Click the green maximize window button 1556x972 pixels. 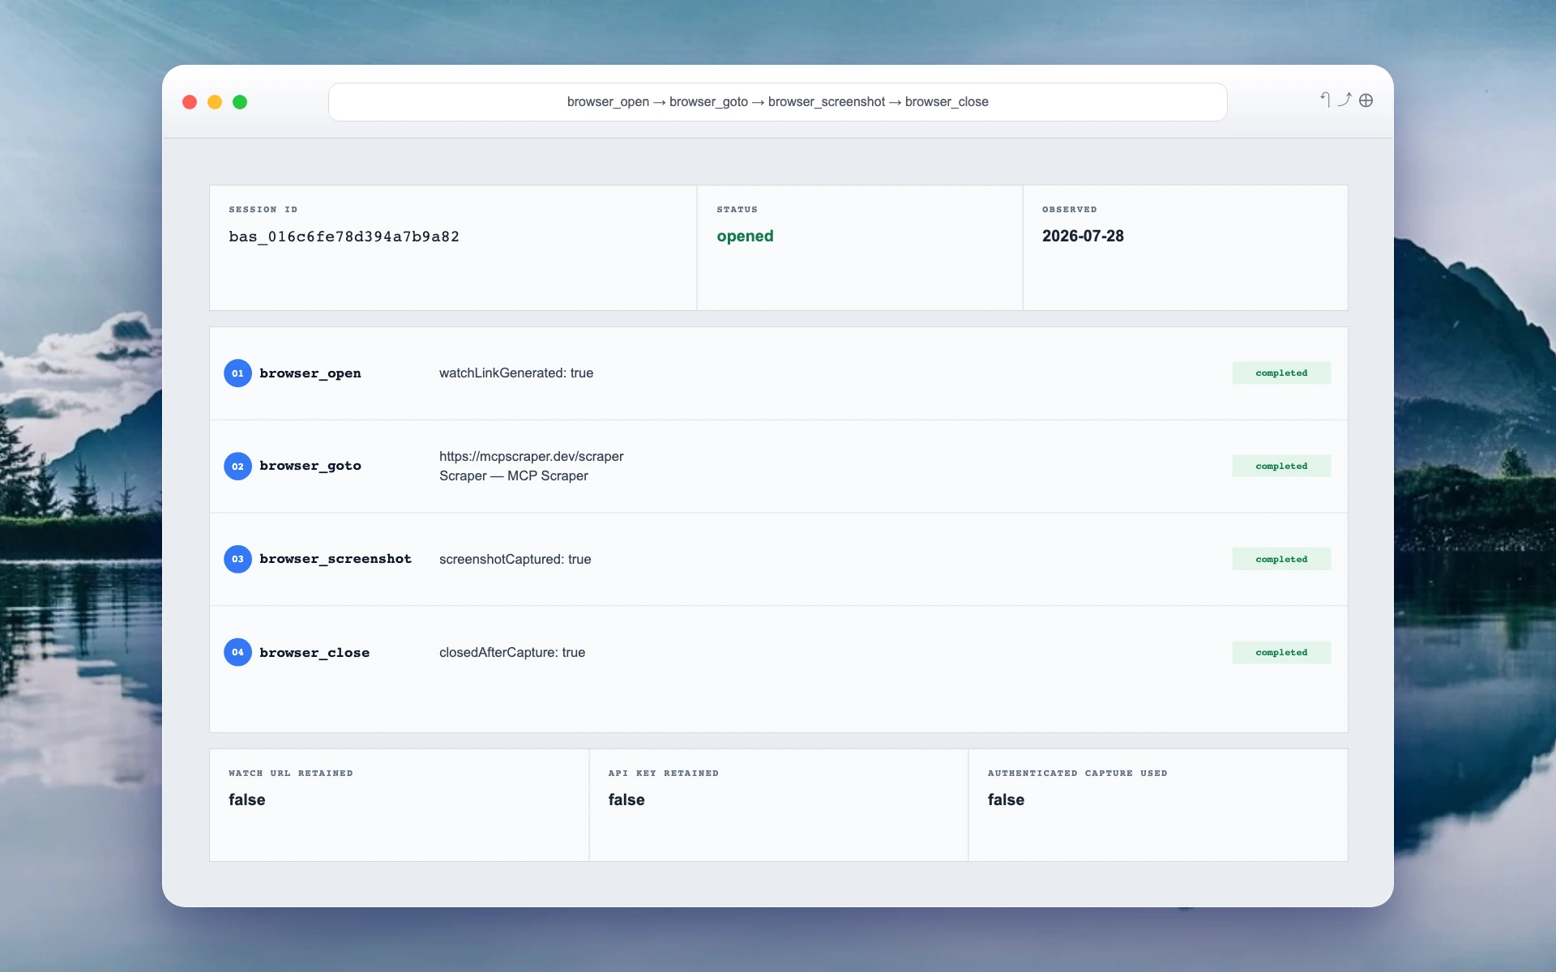tap(240, 102)
